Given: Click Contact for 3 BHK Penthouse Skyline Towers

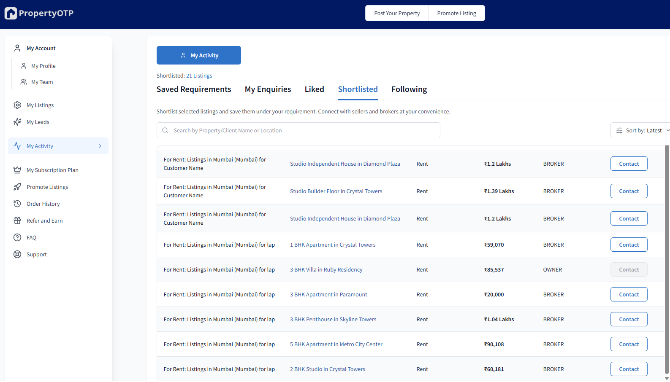Looking at the screenshot, I should coord(629,319).
